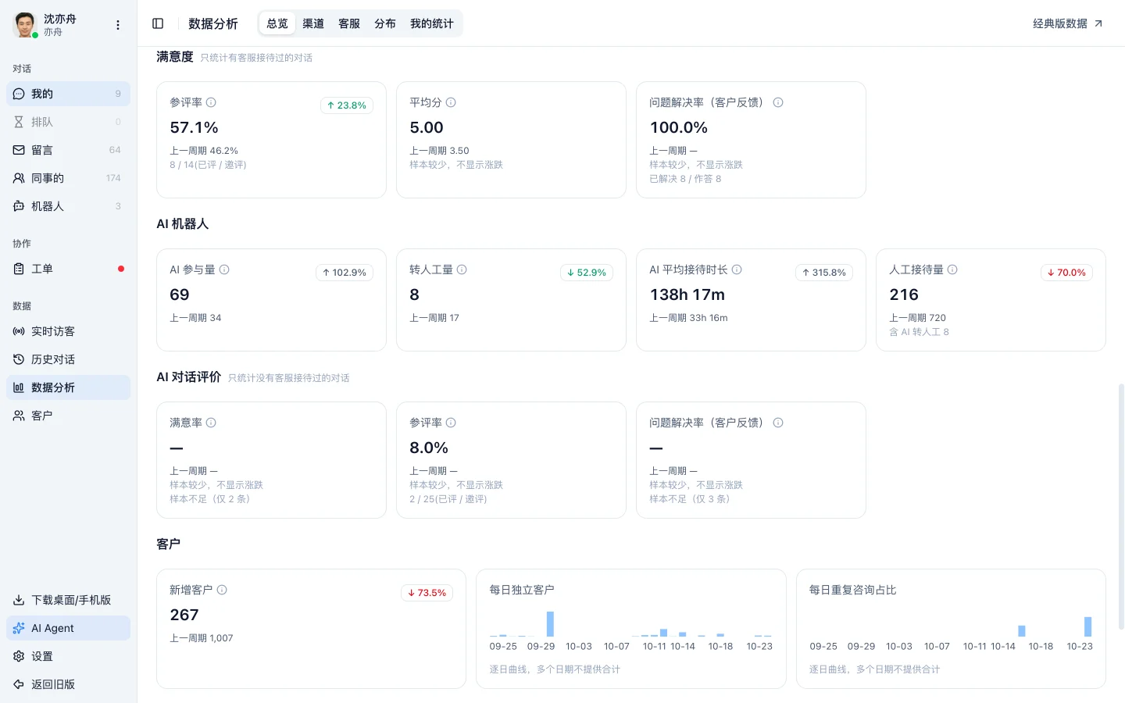Viewport: 1125px width, 703px height.
Task: Open the 工单 tickets page
Action: tap(68, 269)
